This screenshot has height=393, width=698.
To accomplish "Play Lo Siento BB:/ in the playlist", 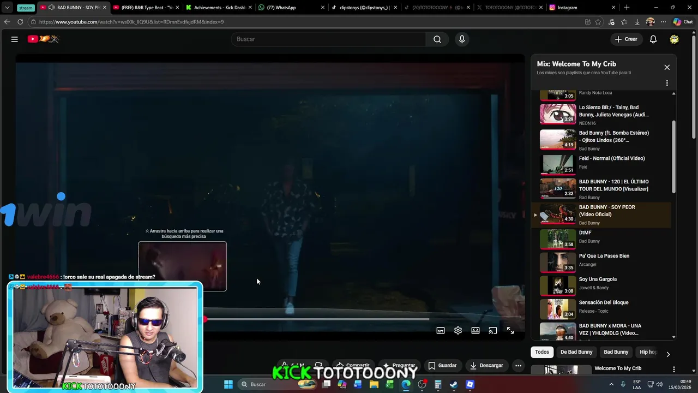I will coord(602,114).
